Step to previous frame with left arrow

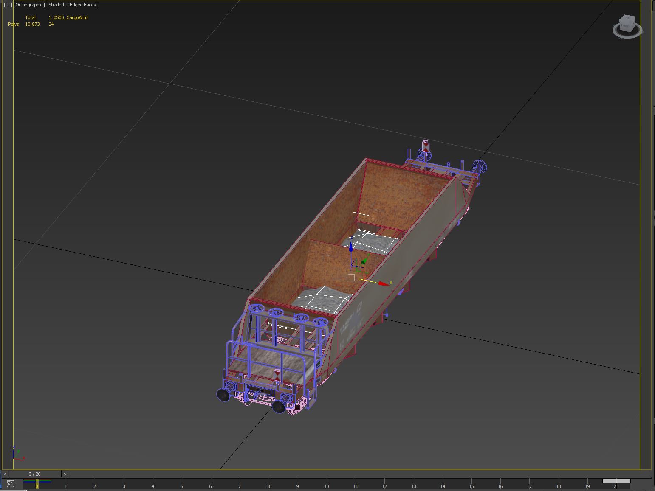pyautogui.click(x=5, y=474)
